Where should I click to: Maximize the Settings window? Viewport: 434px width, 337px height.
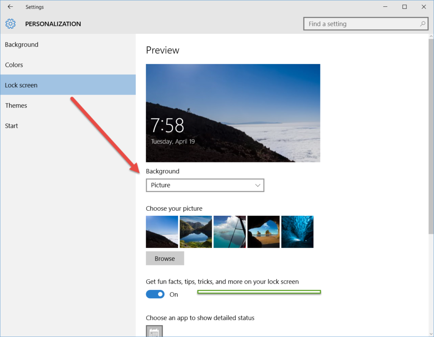tap(404, 7)
